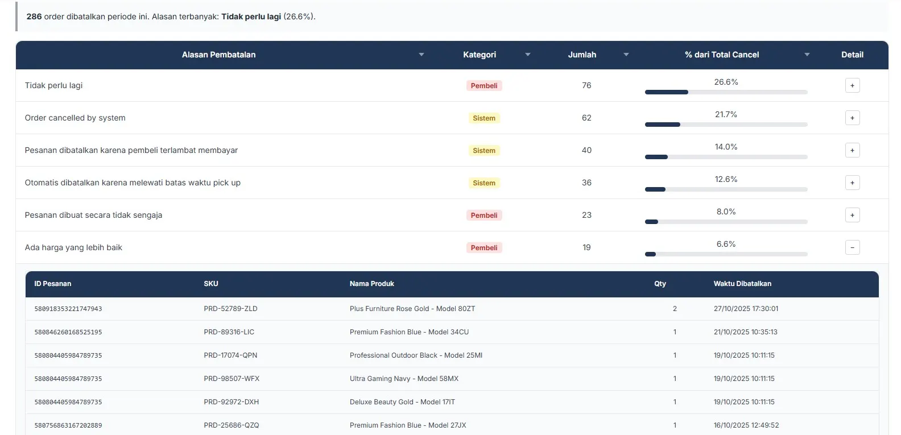The height and width of the screenshot is (435, 901).
Task: Click product Plus Furniture Rose Gold - Model 80ZT
Action: 412,309
